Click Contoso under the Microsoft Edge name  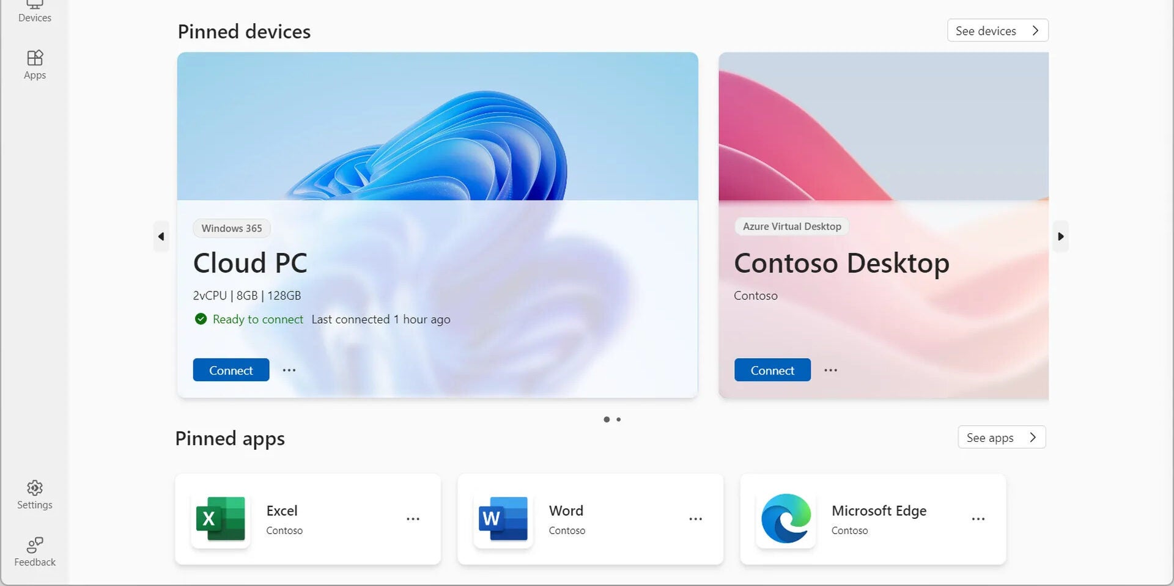pyautogui.click(x=849, y=530)
